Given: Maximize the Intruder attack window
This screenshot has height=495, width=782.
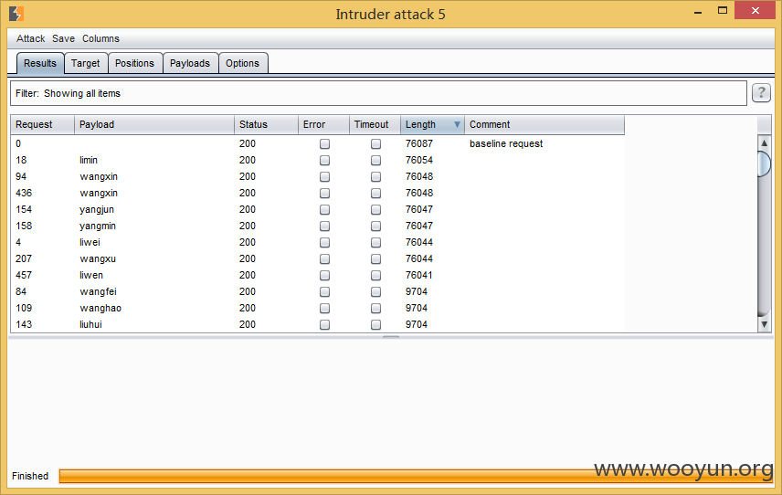Looking at the screenshot, I should pos(722,10).
